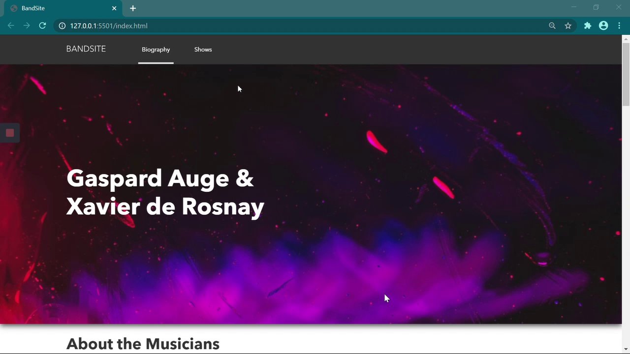View site information icon in address bar
630x354 pixels.
[62, 26]
